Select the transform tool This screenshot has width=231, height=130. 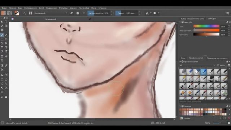pyautogui.click(x=2, y=56)
